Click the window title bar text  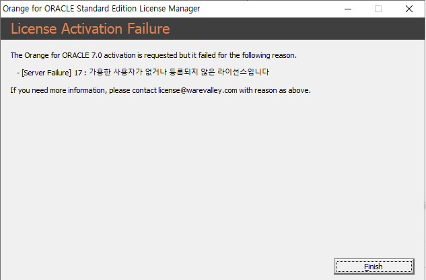click(x=102, y=9)
